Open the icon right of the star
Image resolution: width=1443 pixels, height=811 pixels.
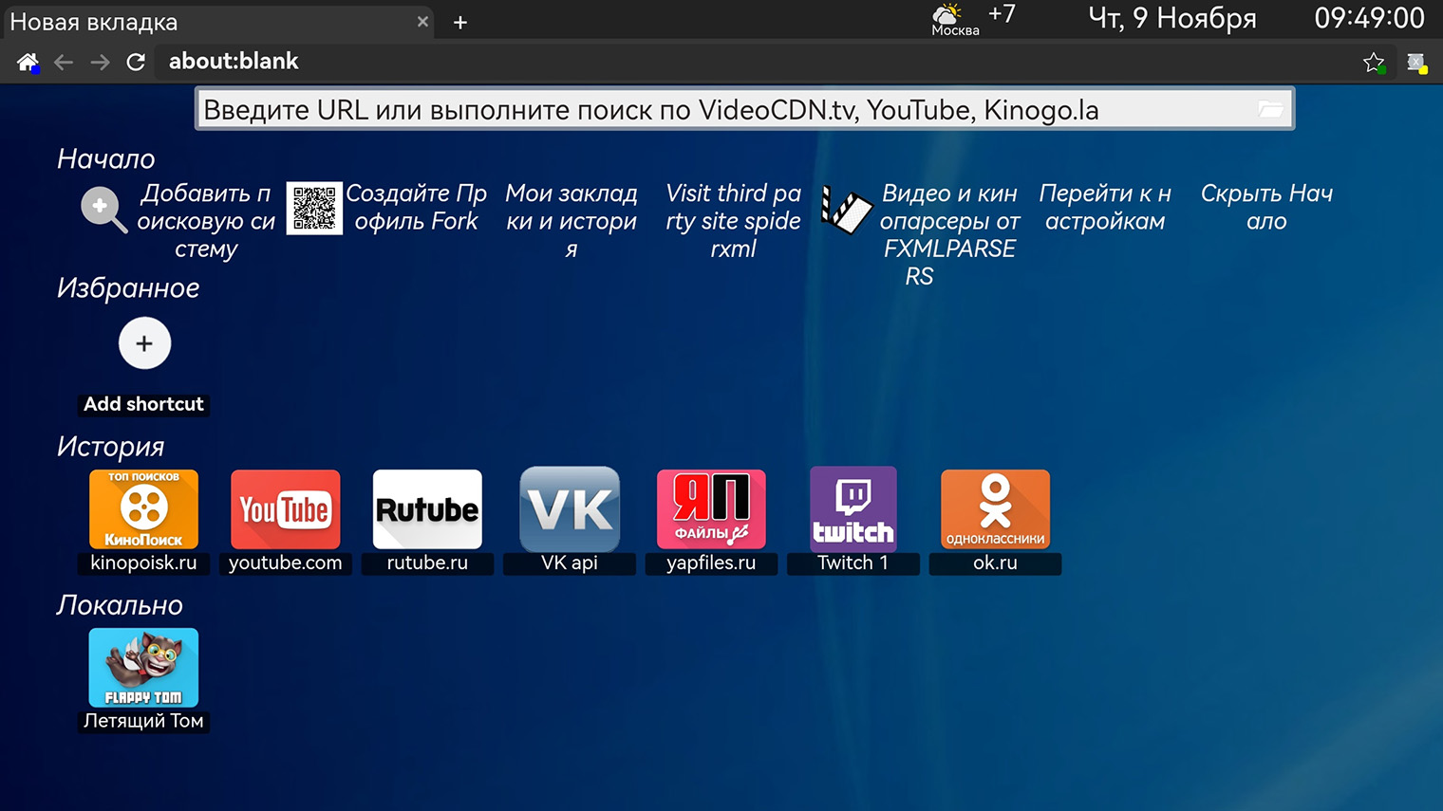click(x=1416, y=63)
